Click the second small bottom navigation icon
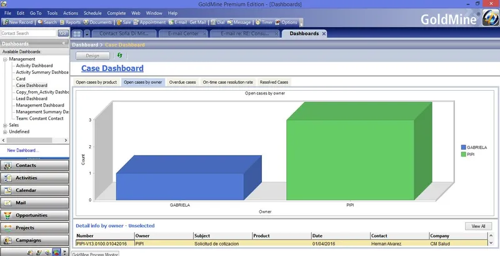The width and height of the screenshot is (500, 256). tap(39, 252)
